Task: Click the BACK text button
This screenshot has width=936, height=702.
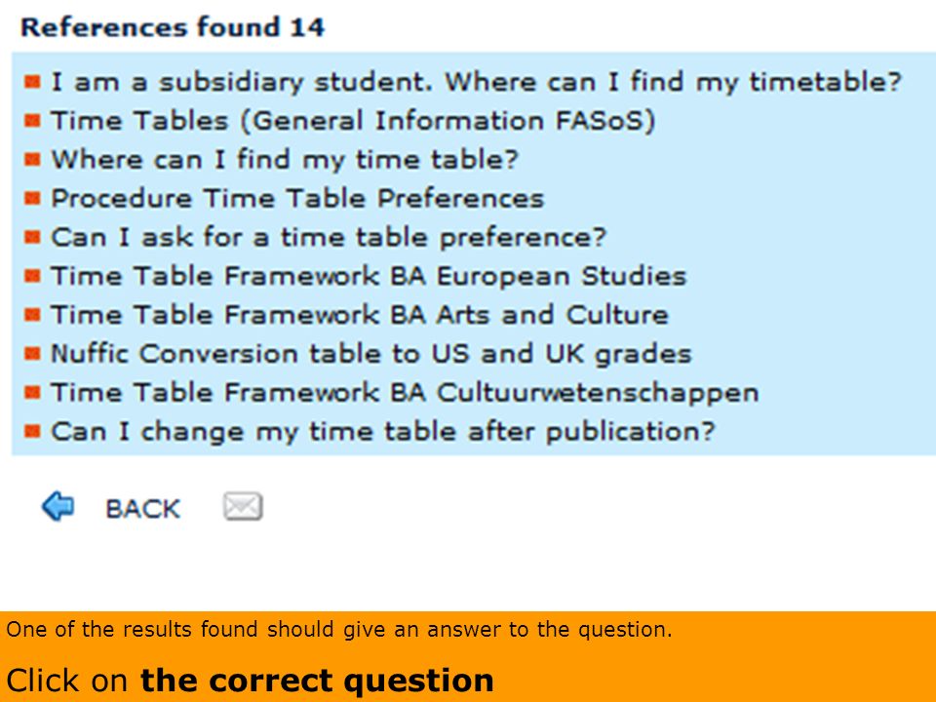Action: [x=142, y=509]
